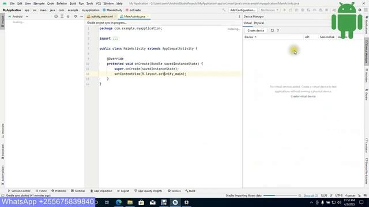
Task: Open the Logcat tool window
Action: pyautogui.click(x=123, y=191)
